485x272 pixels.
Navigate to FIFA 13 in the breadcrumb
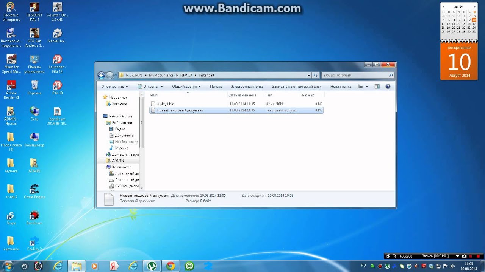(186, 75)
